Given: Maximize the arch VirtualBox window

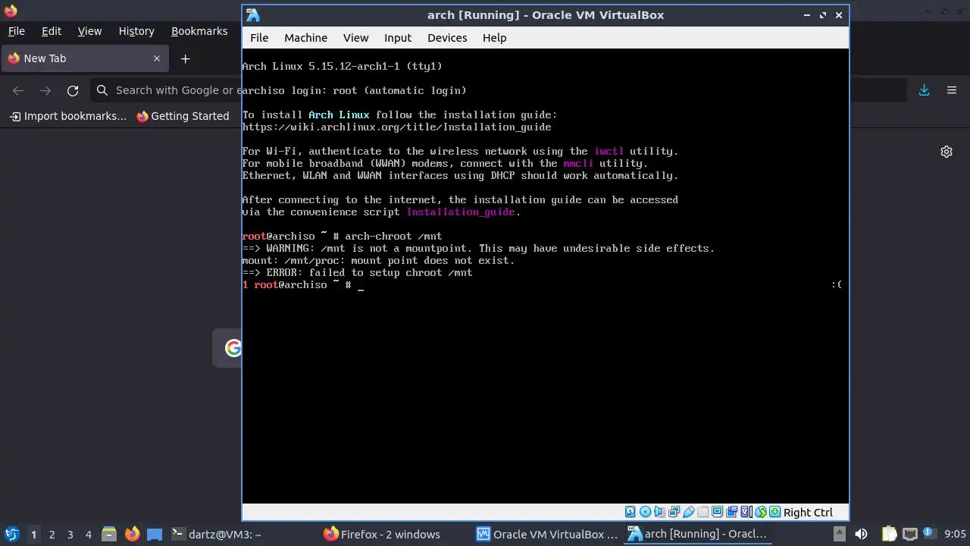Looking at the screenshot, I should coord(823,15).
